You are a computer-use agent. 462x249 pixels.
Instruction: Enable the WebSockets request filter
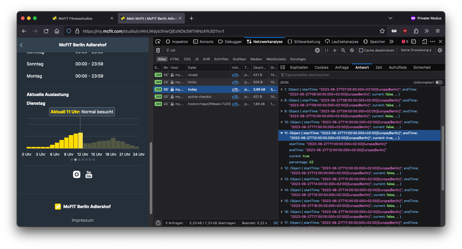[x=276, y=59]
